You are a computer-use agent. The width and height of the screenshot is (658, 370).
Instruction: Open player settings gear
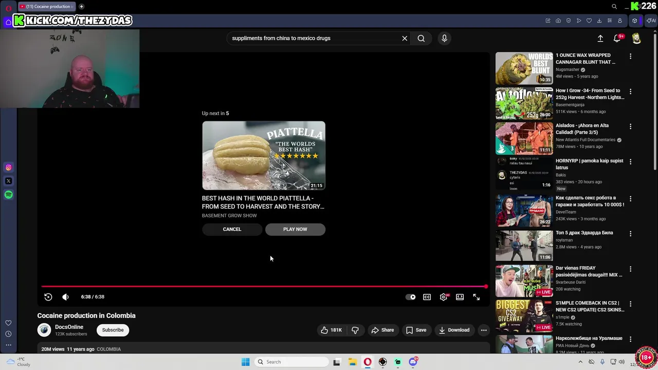click(x=444, y=297)
